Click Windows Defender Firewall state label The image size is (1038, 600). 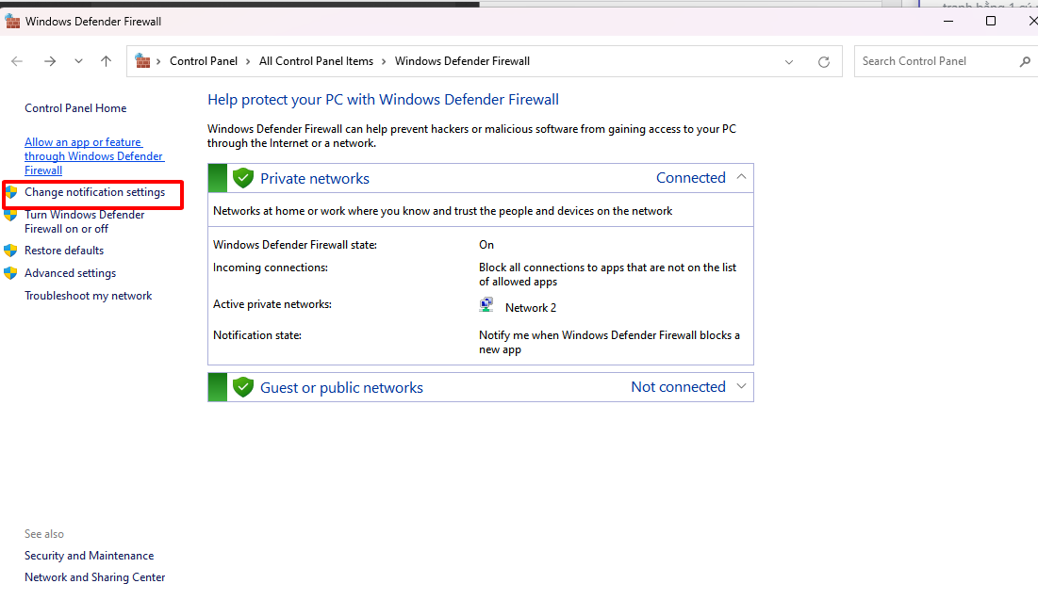pyautogui.click(x=294, y=245)
